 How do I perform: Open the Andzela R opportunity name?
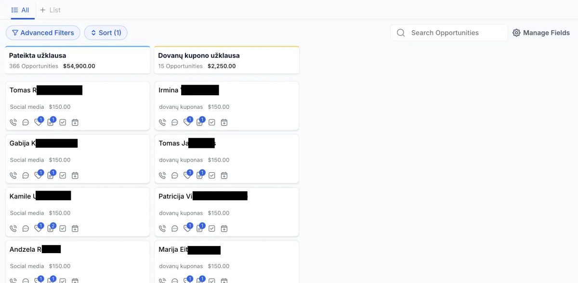pos(35,249)
